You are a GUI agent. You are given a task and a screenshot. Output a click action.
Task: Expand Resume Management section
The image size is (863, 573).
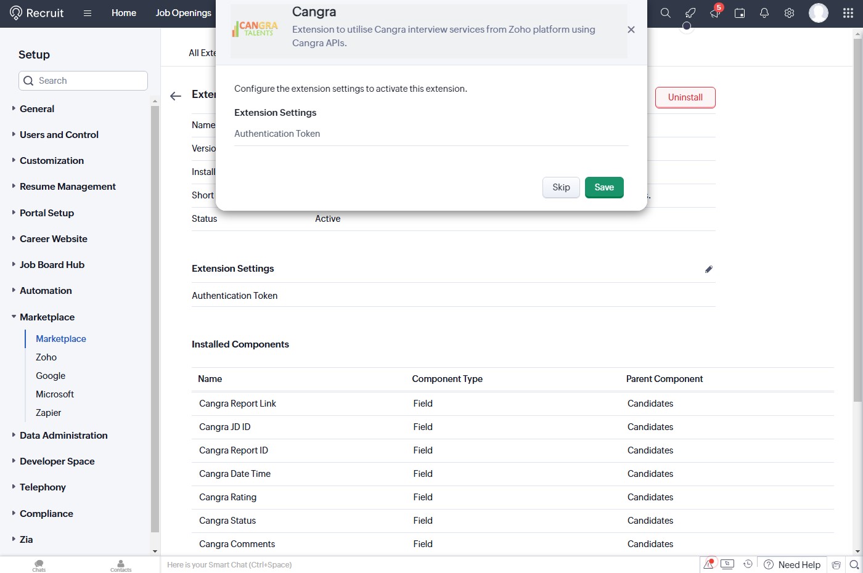pos(68,186)
